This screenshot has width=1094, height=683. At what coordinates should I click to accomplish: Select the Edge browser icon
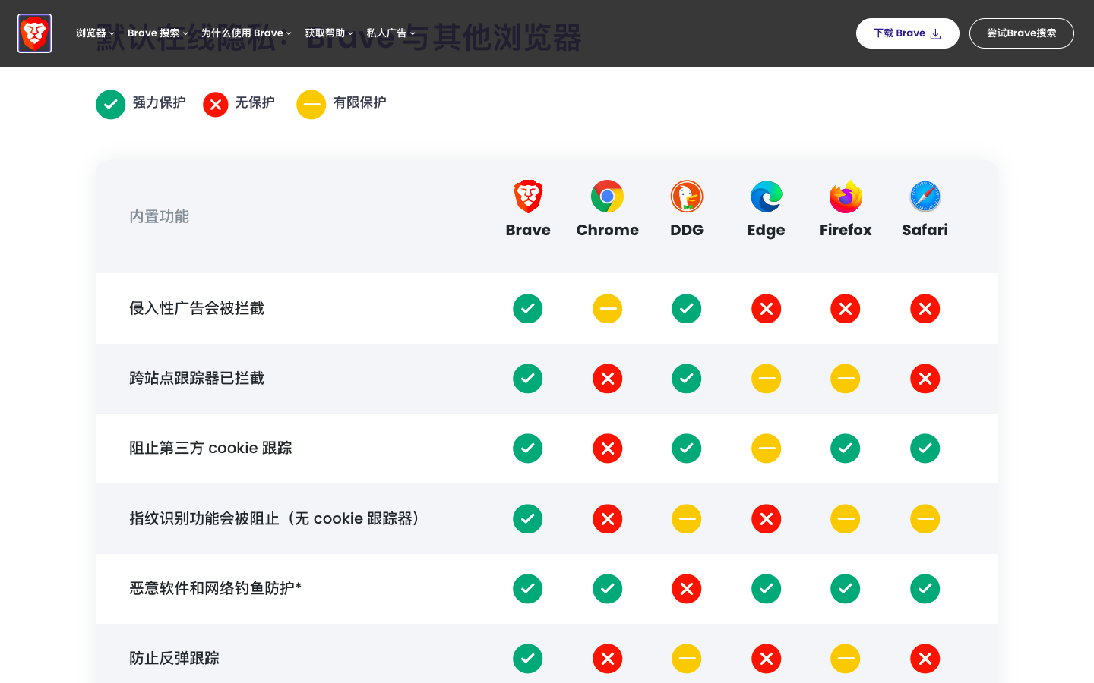coord(766,196)
